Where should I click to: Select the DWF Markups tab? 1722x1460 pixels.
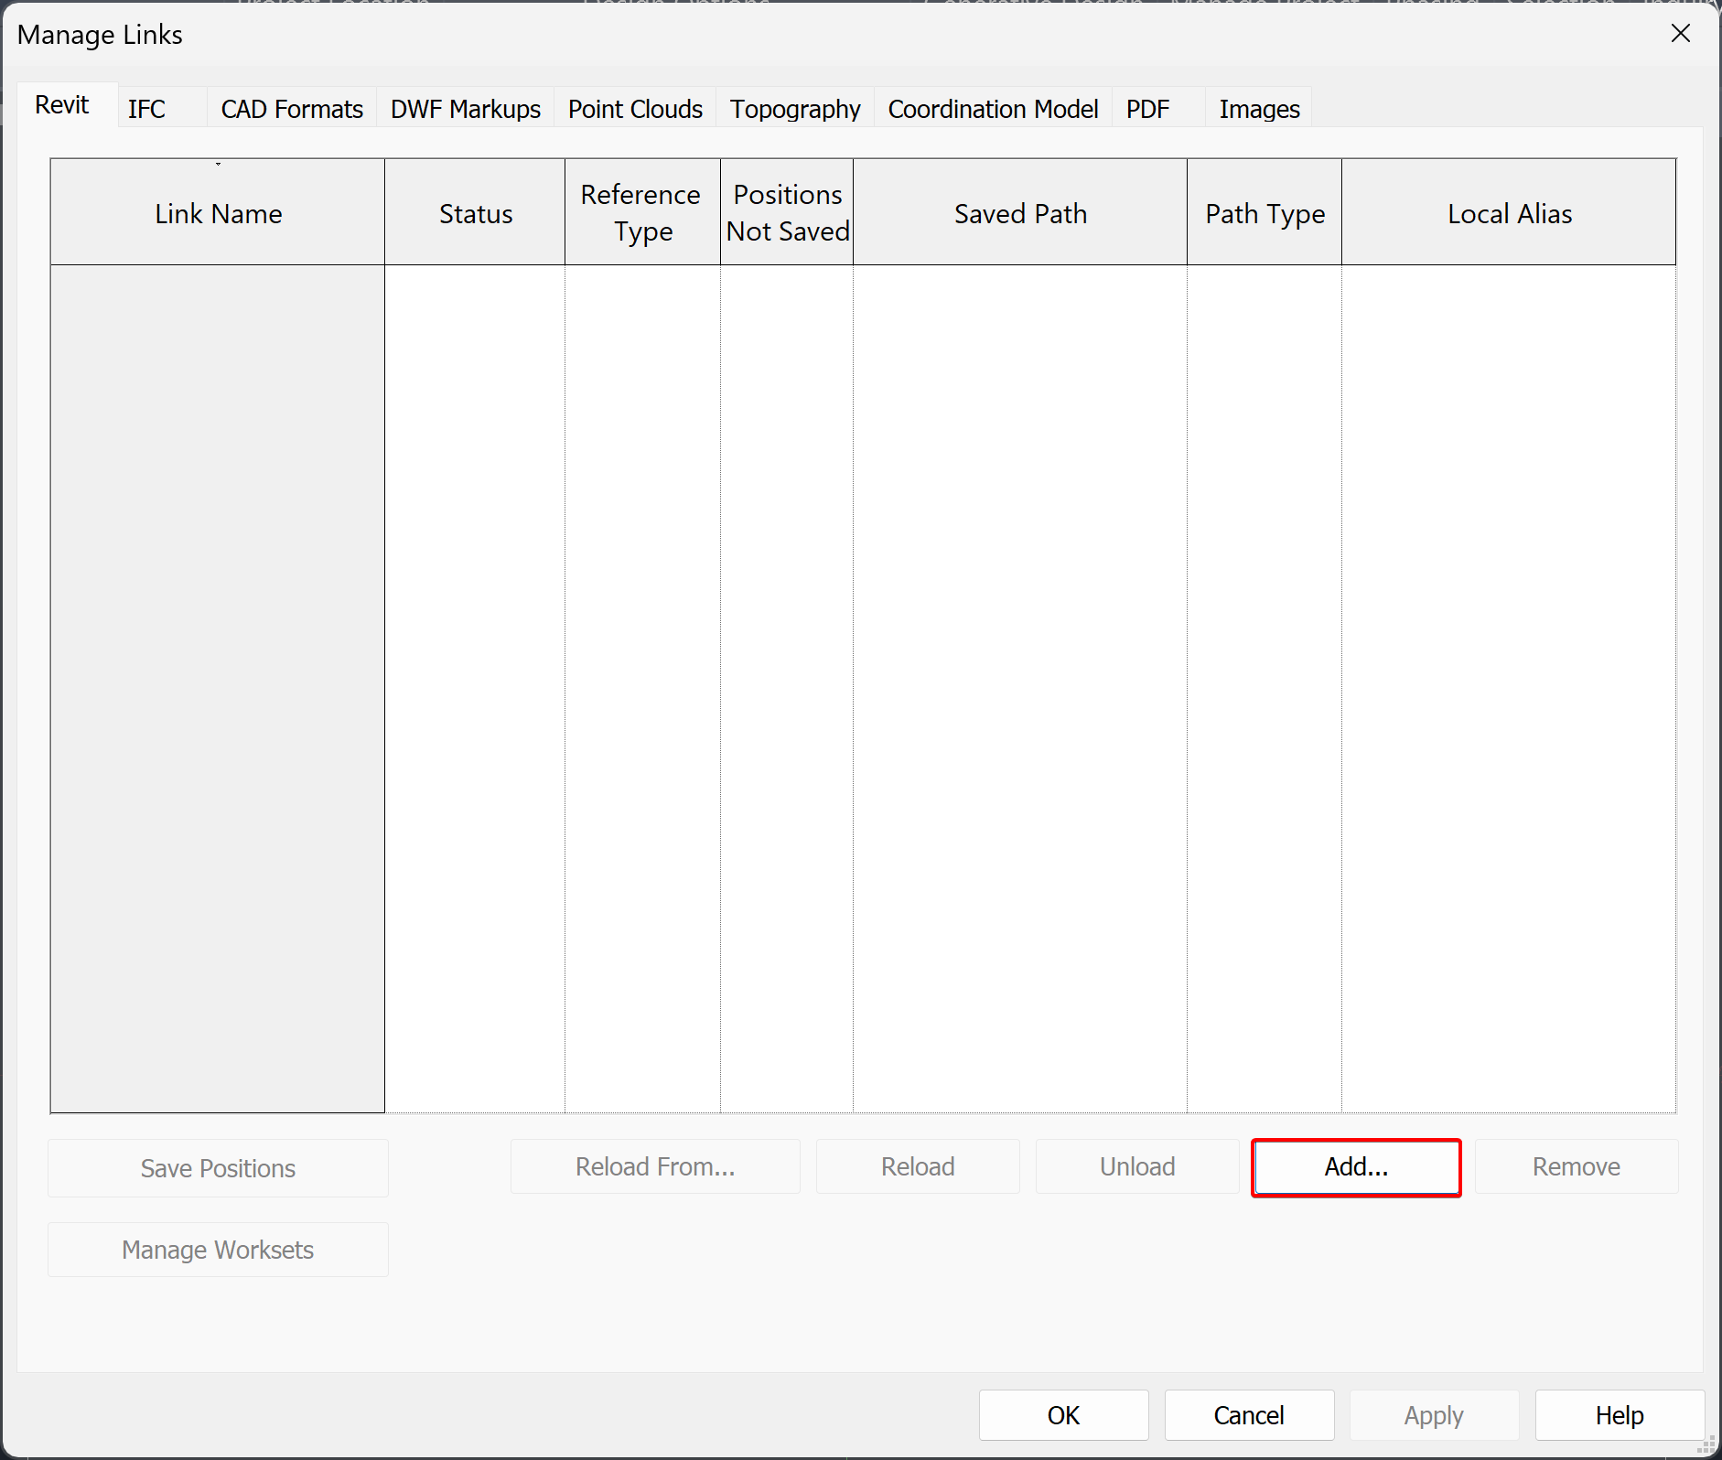coord(465,107)
